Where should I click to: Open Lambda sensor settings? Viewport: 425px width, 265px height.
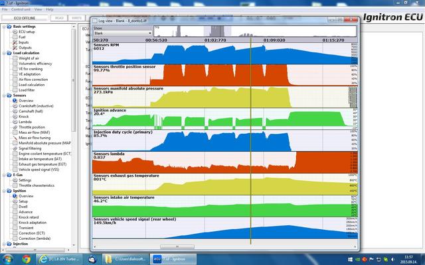pyautogui.click(x=25, y=122)
